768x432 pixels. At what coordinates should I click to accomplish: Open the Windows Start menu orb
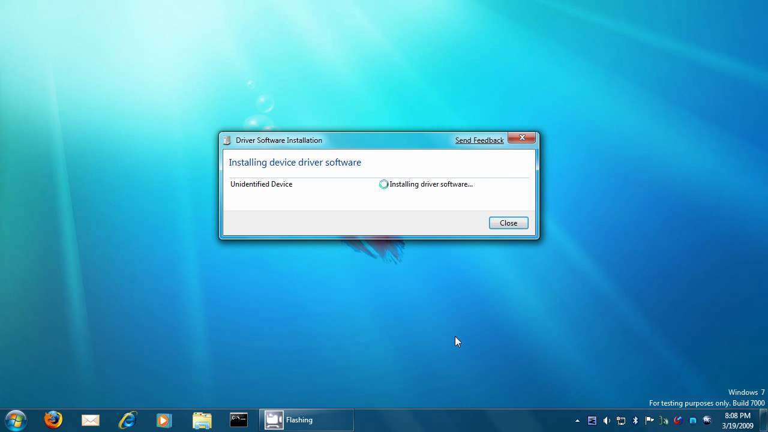click(x=16, y=420)
